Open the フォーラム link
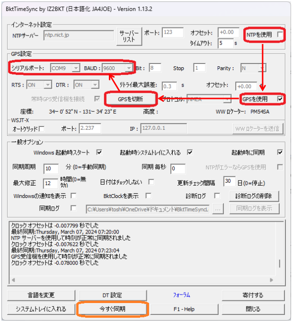Image resolution: width=292 pixels, height=322 pixels. (x=182, y=295)
